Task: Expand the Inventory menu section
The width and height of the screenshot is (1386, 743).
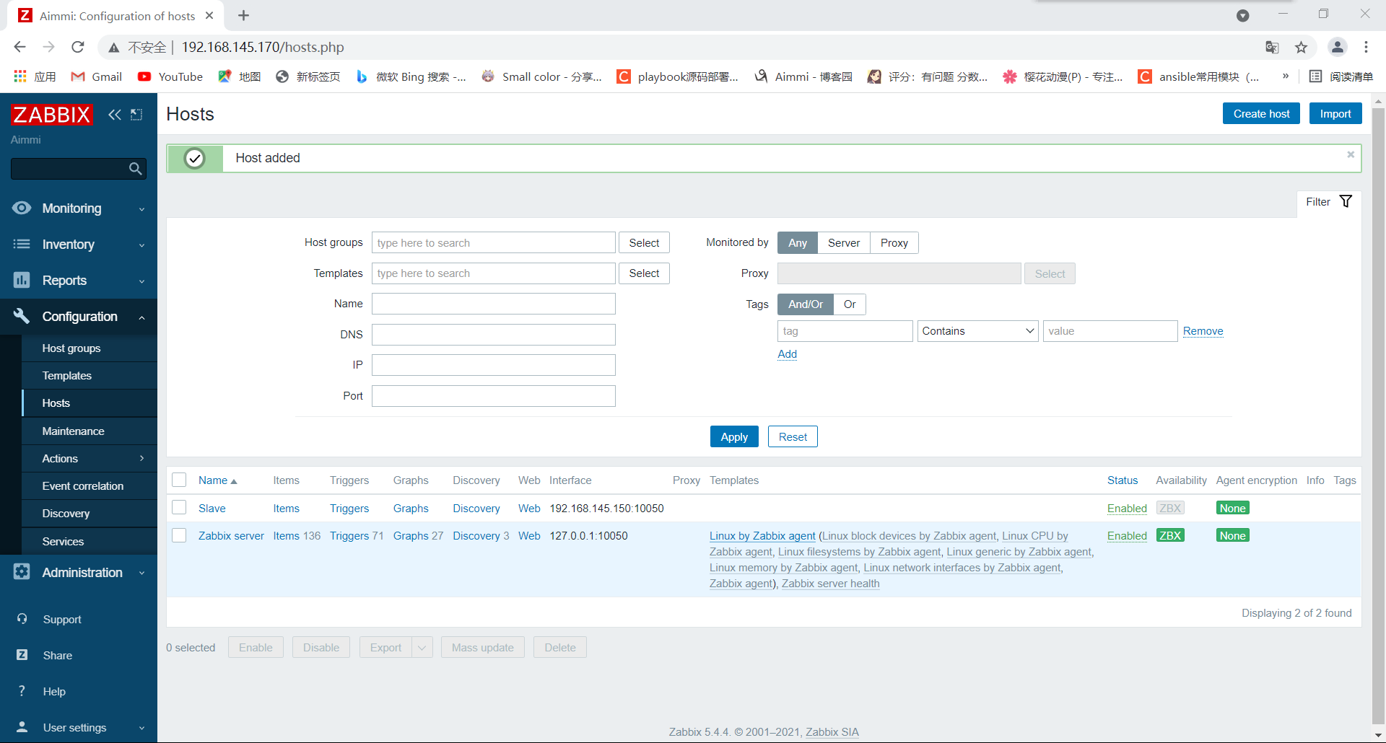Action: click(x=142, y=245)
